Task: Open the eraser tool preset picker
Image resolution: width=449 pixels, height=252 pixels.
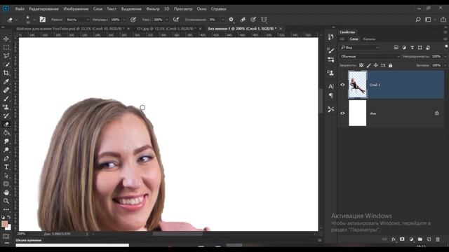Action: (x=12, y=20)
